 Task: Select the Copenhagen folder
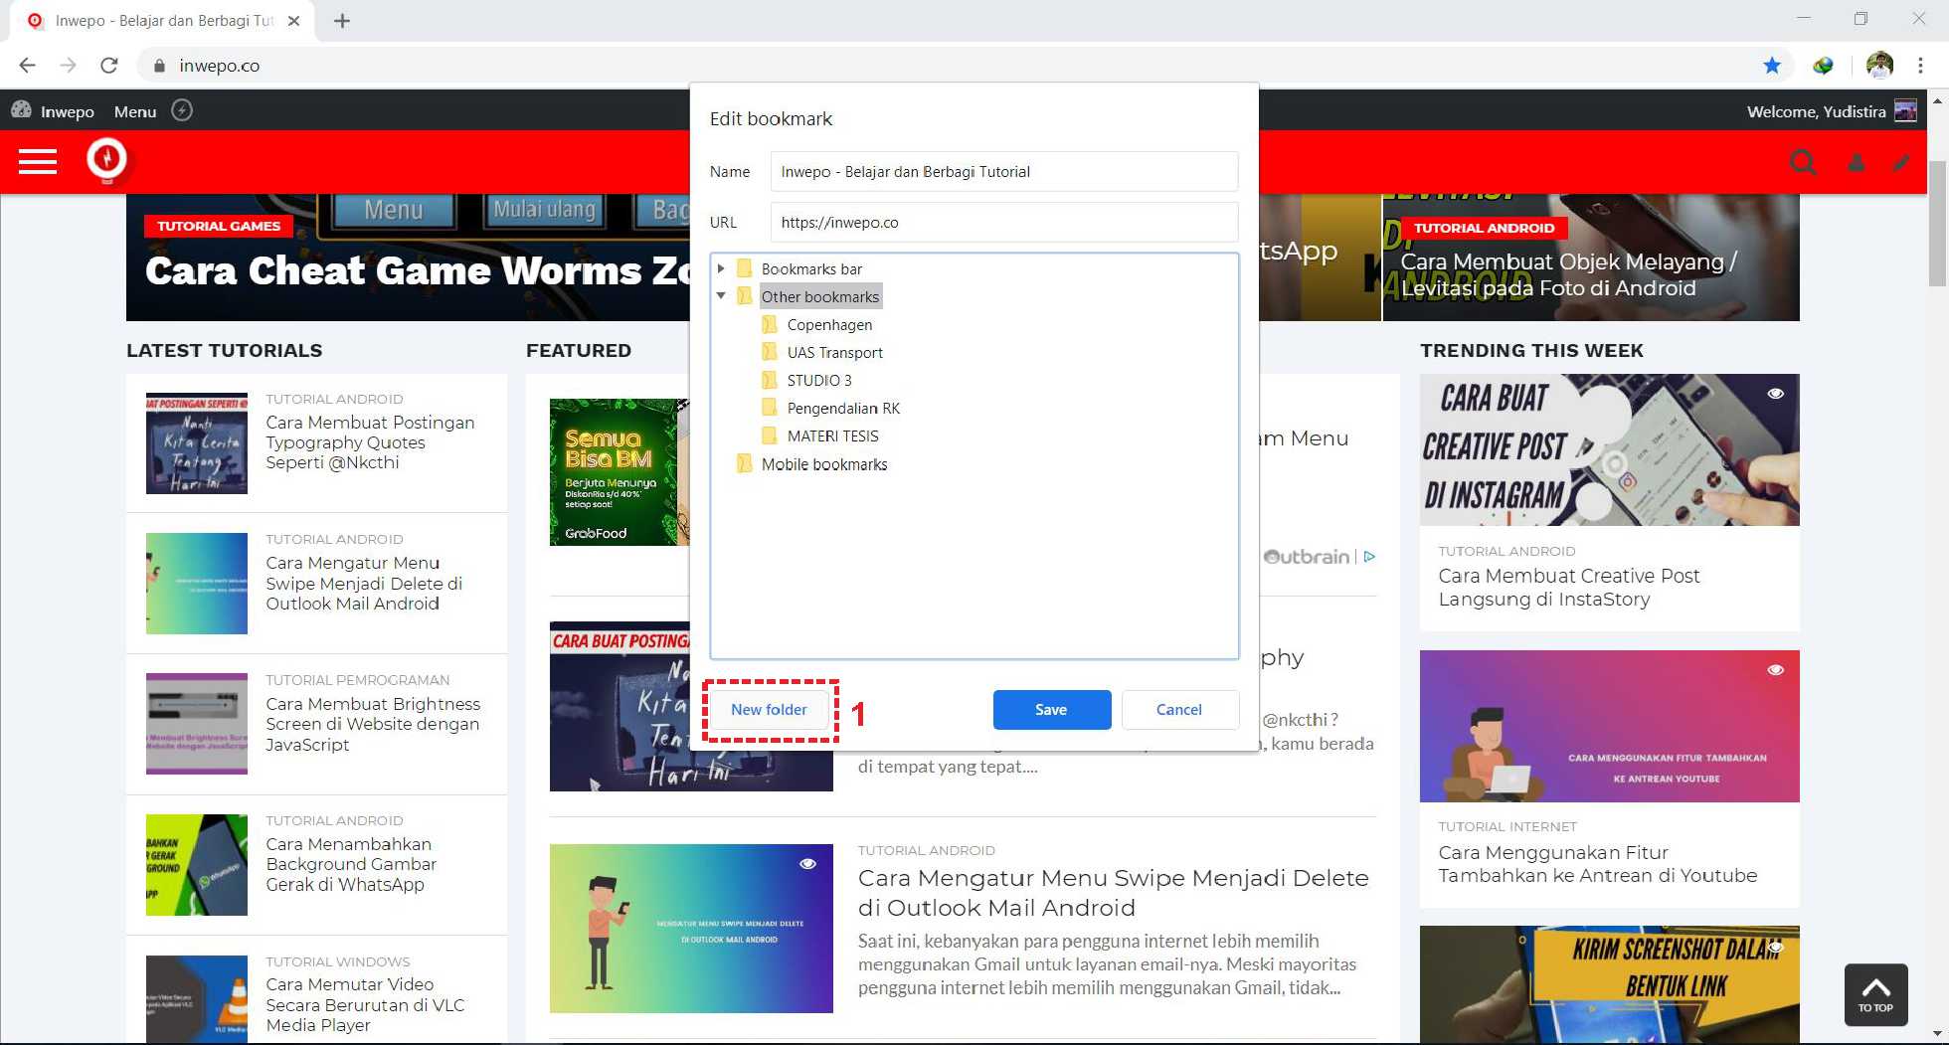829,325
